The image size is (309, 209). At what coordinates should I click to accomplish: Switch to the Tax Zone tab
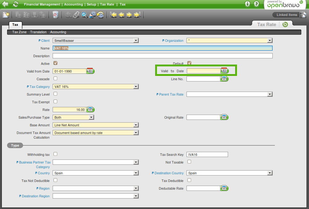[19, 32]
